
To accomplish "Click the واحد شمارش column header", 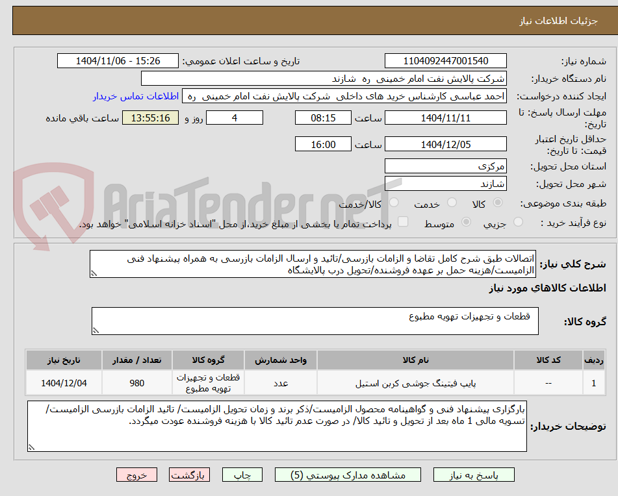I will (x=281, y=360).
